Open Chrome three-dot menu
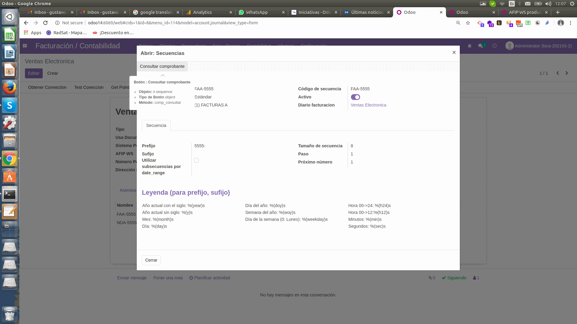This screenshot has height=324, width=577. tap(570, 23)
